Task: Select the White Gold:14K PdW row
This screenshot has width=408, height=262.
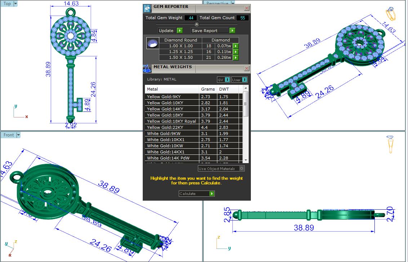Action: [x=194, y=158]
